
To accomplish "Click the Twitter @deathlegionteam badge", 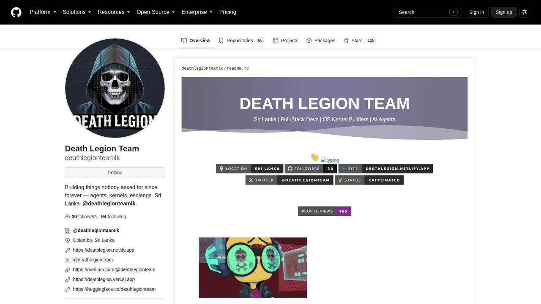I will pos(290,180).
